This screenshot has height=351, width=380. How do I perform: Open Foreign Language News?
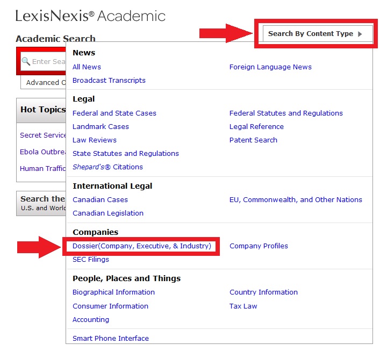coord(270,67)
